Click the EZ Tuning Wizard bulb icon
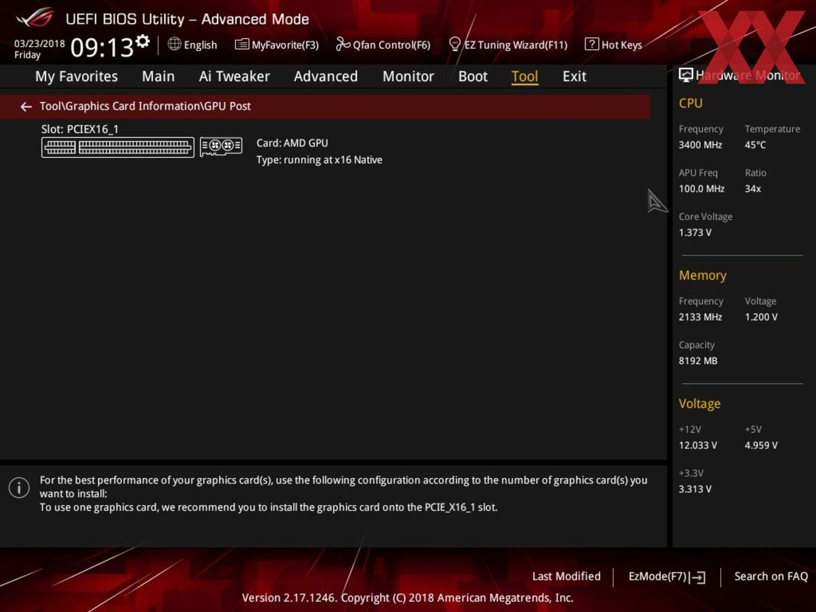Viewport: 816px width, 612px height. click(455, 44)
